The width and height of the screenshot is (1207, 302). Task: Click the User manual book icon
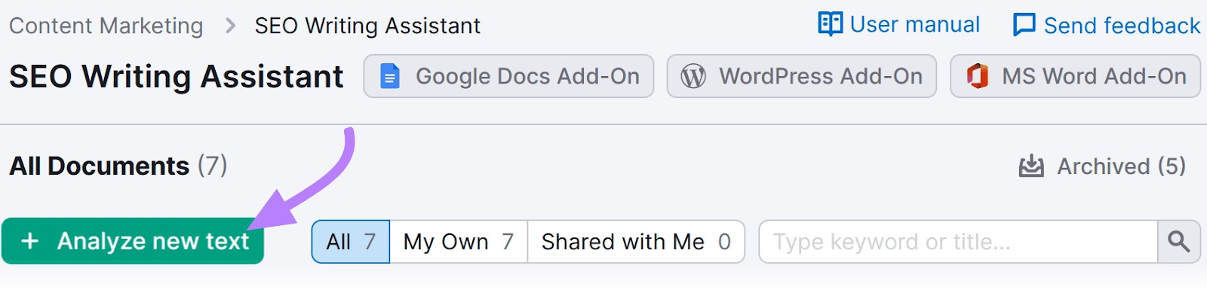click(x=830, y=24)
